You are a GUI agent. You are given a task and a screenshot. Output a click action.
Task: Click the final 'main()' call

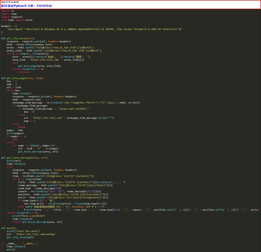(x=11, y=250)
